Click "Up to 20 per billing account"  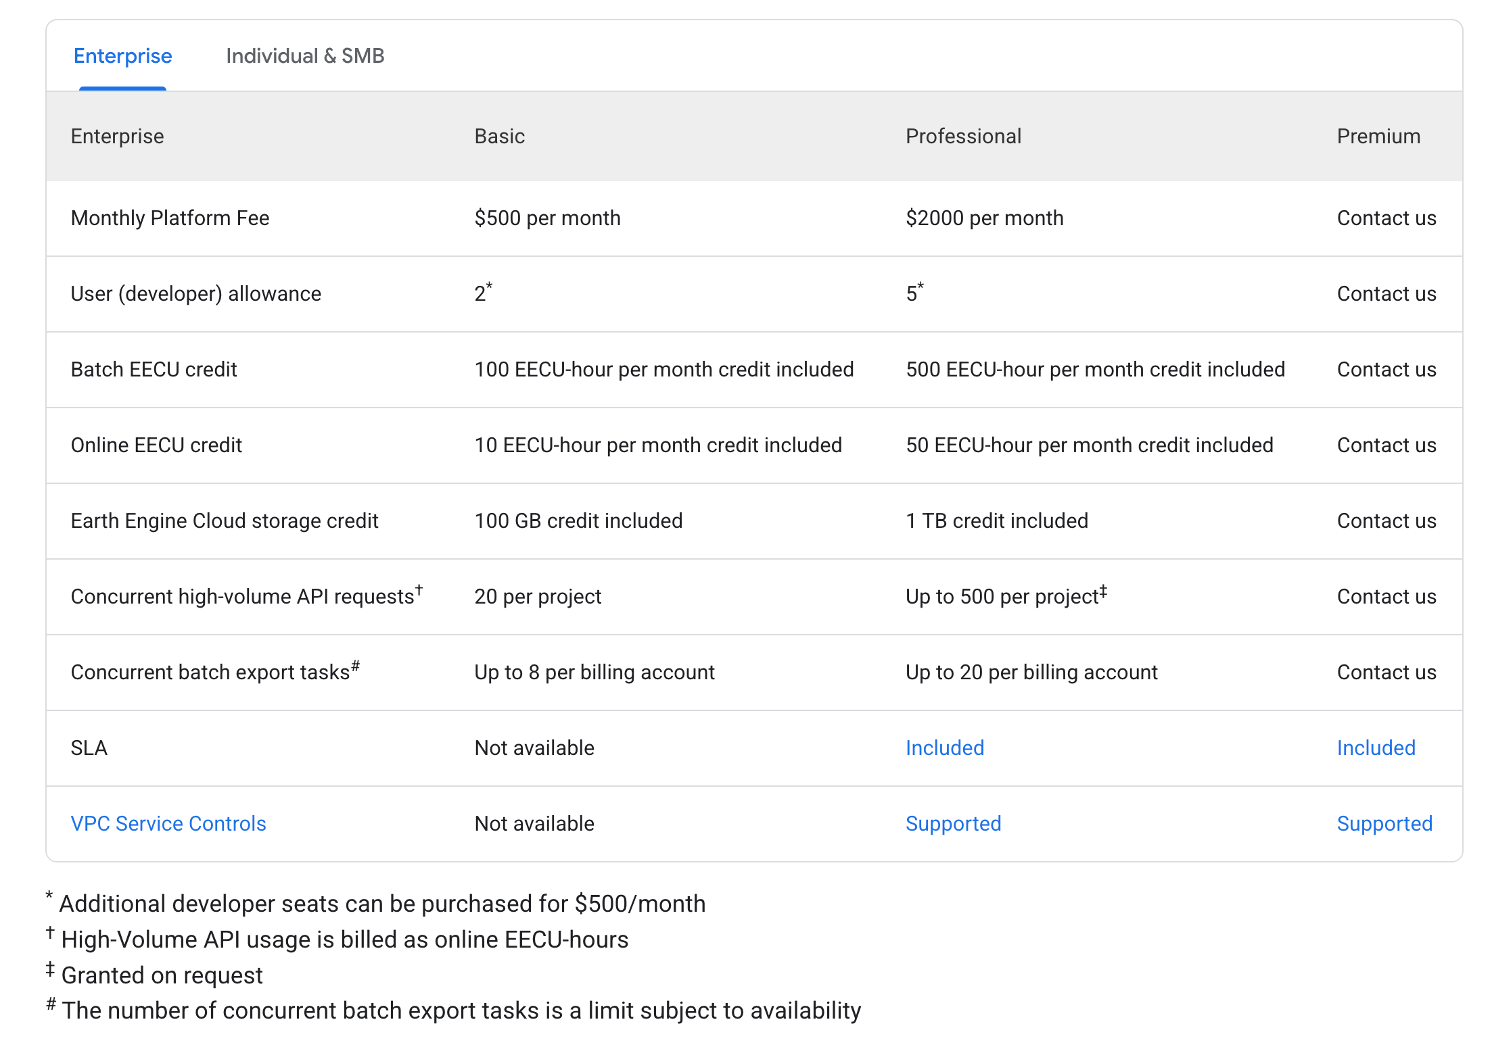click(1031, 672)
